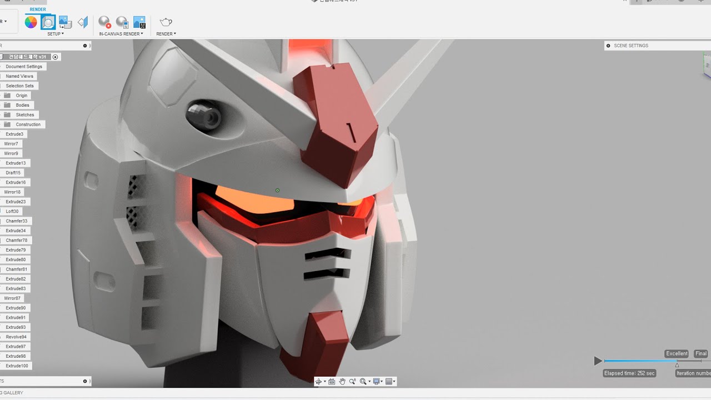
Task: Click the teapot Render icon
Action: click(166, 22)
